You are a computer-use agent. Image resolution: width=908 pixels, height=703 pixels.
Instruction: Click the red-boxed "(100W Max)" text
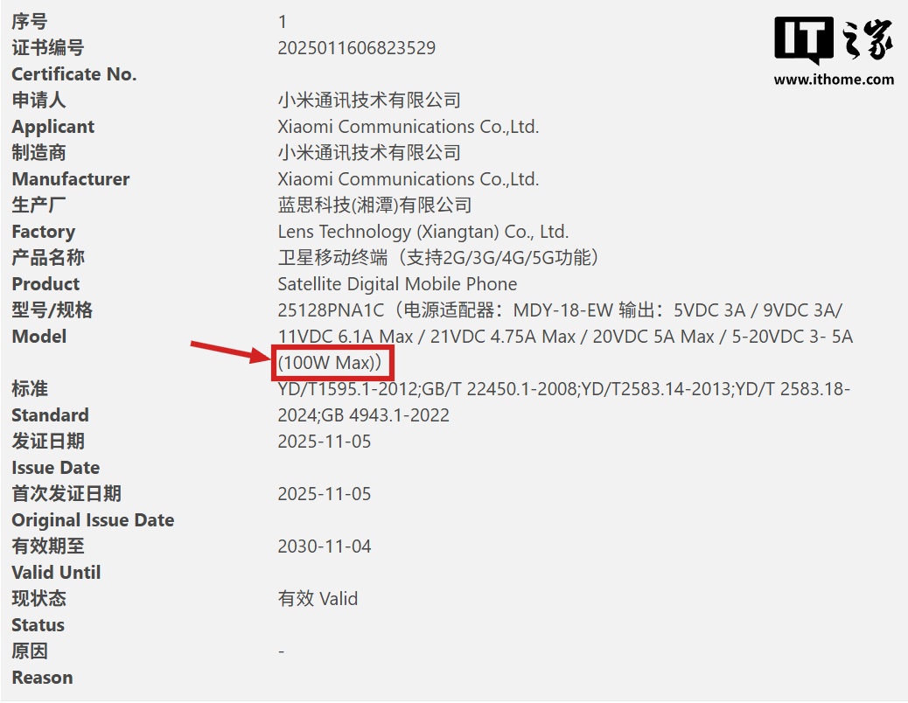pos(332,362)
